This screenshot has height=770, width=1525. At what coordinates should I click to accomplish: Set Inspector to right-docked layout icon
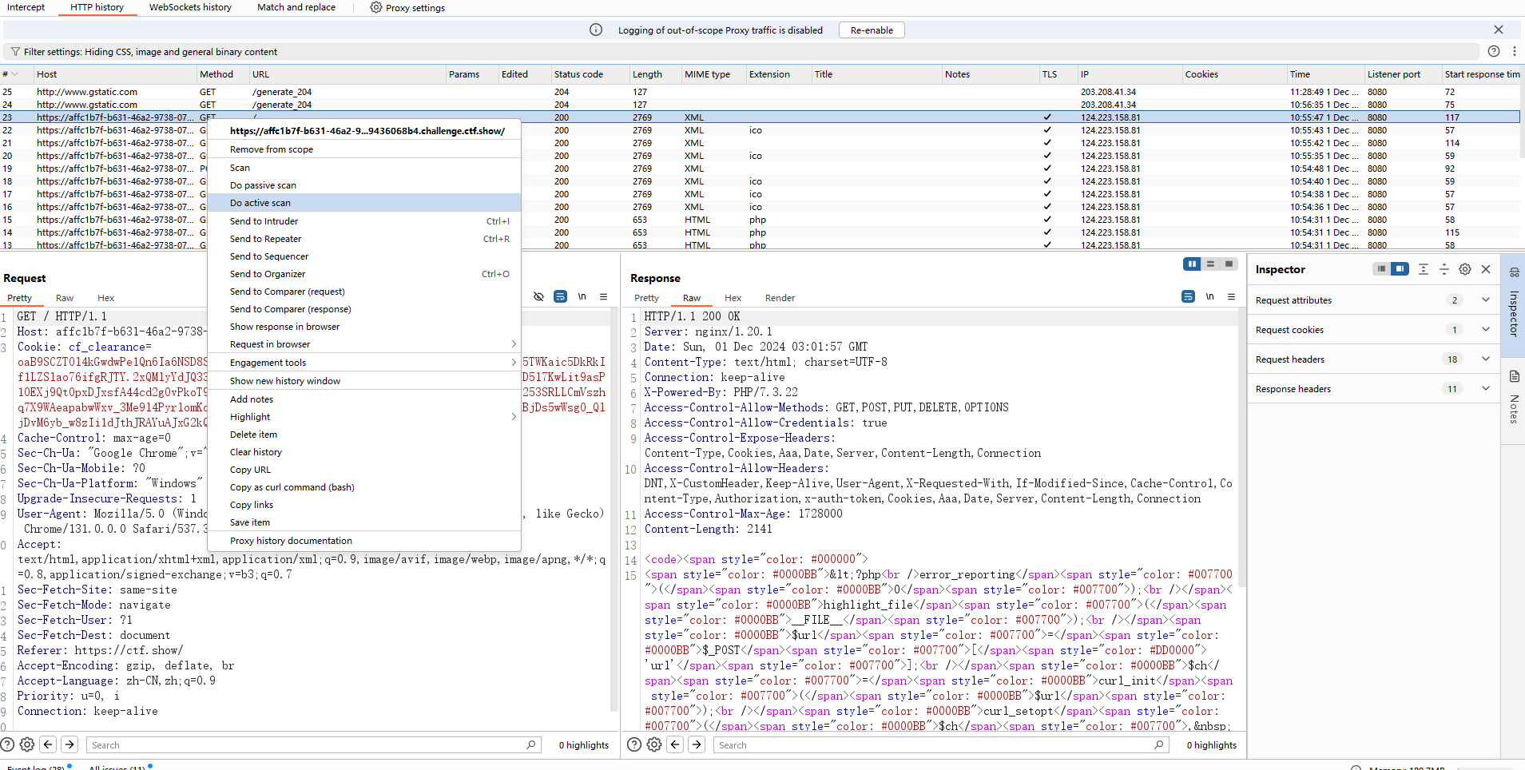coord(1400,269)
